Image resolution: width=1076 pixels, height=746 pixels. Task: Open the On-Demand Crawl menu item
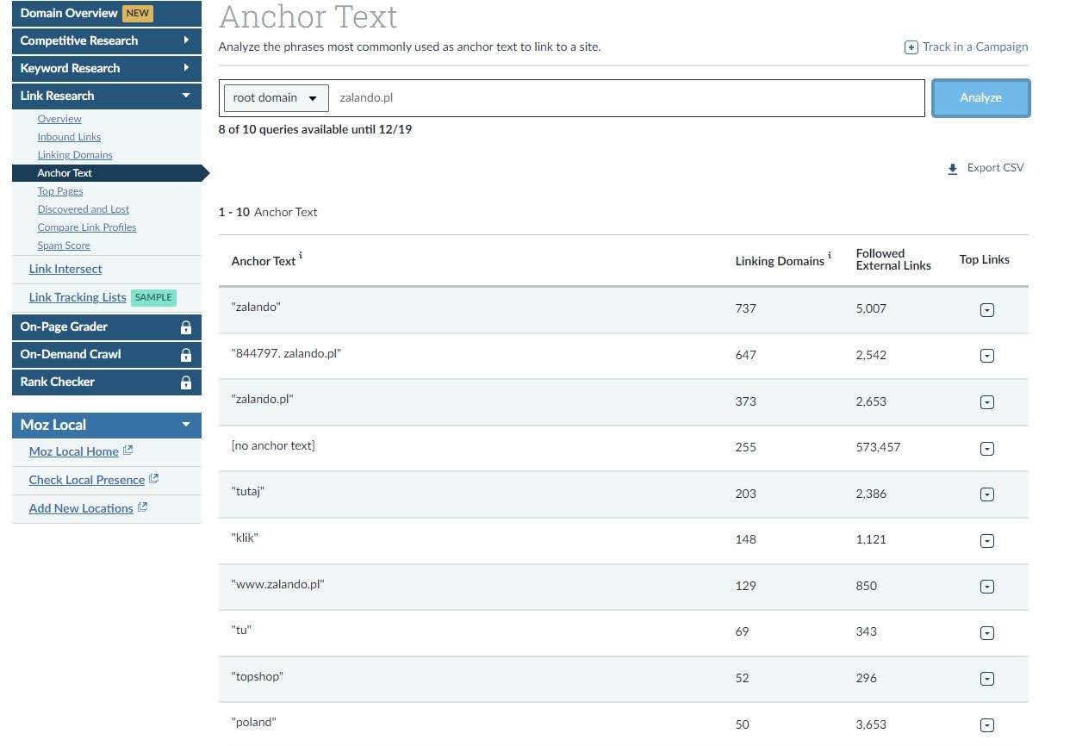[107, 354]
